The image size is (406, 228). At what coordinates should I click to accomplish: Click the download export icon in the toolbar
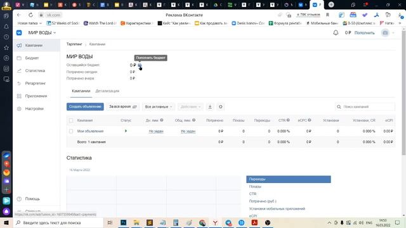[x=210, y=107]
